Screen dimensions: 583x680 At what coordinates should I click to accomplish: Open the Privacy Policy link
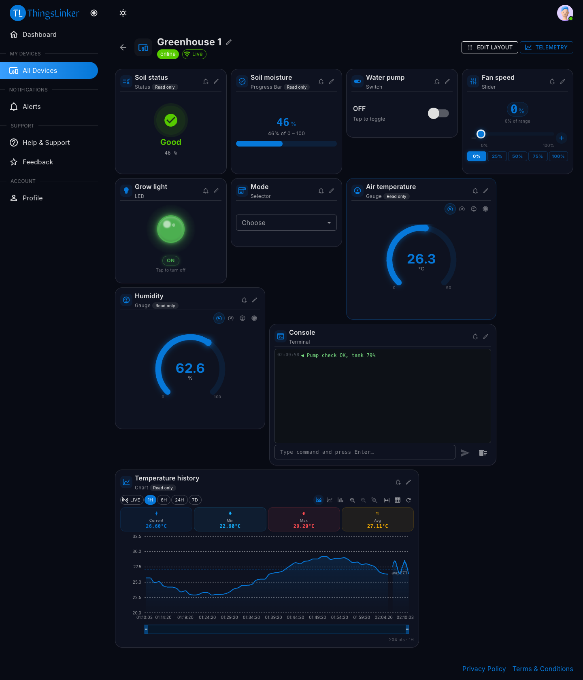484,669
